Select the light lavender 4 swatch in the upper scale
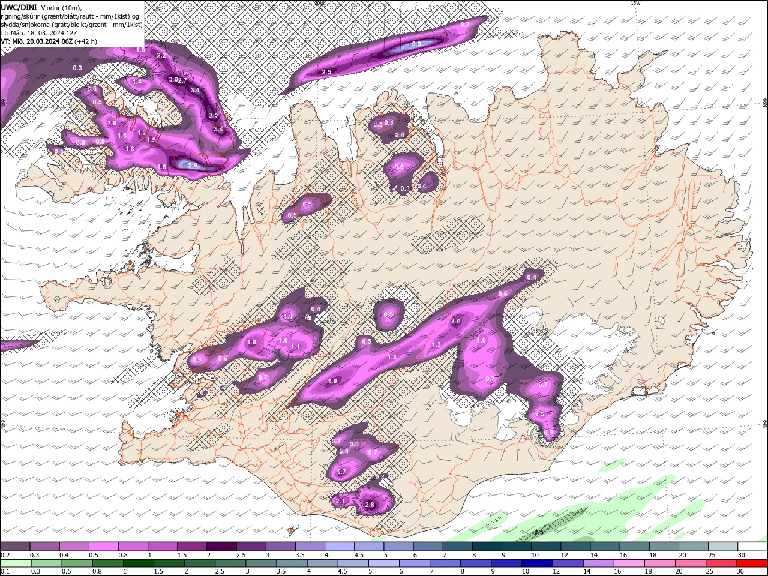The height and width of the screenshot is (576, 768). tap(339, 547)
